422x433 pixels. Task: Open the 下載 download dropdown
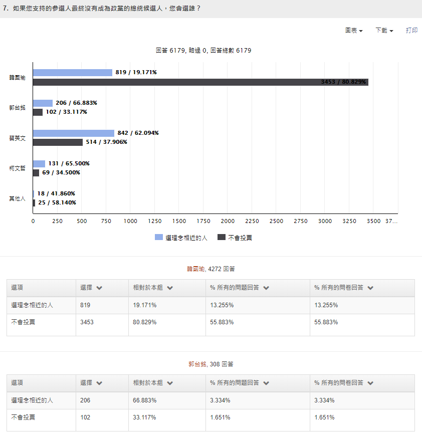[x=384, y=31]
